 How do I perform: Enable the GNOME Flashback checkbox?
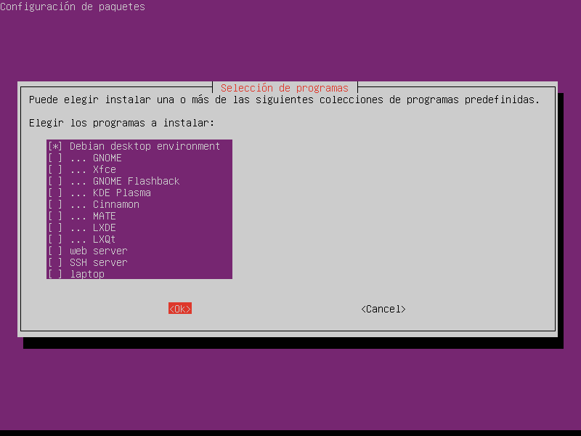(x=54, y=181)
